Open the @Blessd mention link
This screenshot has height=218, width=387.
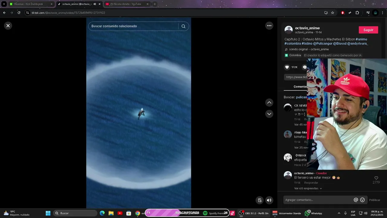[x=340, y=44]
